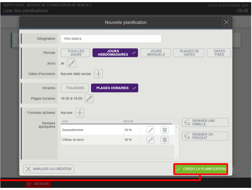
Task: Choose the Dates fixes period
Action: tap(219, 53)
